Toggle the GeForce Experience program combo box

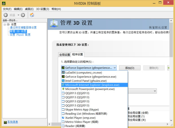click(x=89, y=68)
